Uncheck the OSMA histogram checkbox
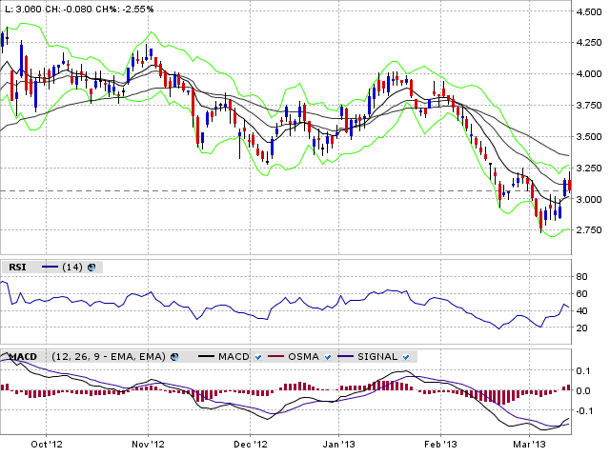Image resolution: width=610 pixels, height=457 pixels. 328,357
